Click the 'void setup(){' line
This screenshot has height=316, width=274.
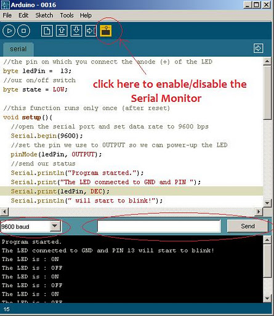click(x=28, y=117)
